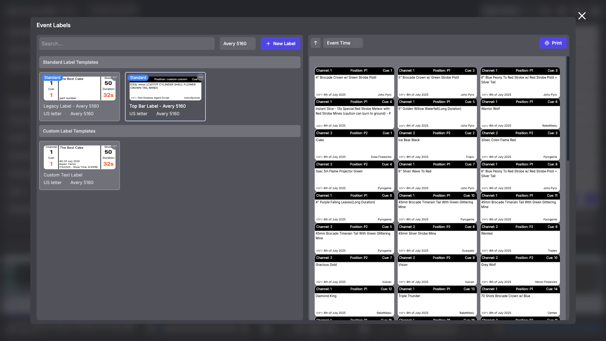Select the Wanted label
606x341 pixels.
point(520,239)
